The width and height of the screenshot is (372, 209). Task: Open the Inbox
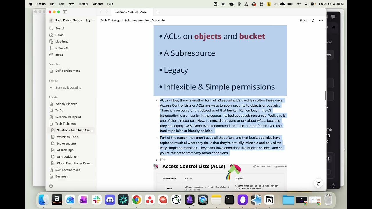point(71,55)
